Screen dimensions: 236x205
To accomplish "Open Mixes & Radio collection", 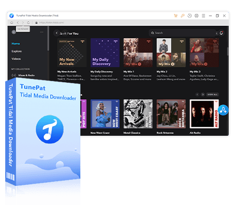I will (x=26, y=75).
